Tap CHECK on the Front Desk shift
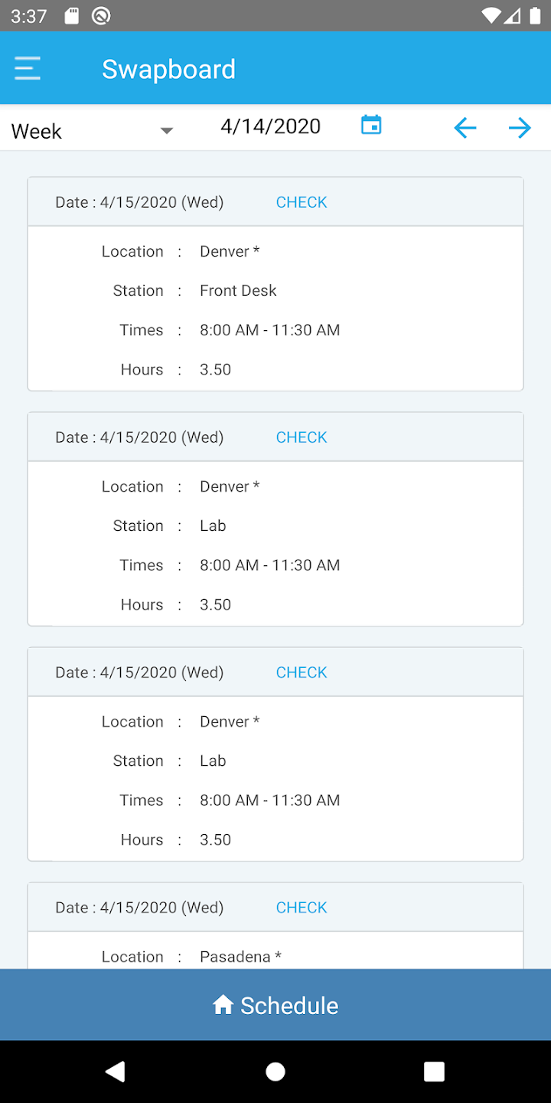This screenshot has height=1103, width=551. pos(302,202)
